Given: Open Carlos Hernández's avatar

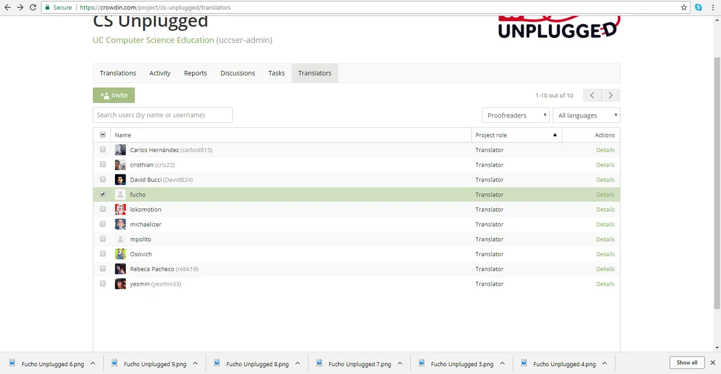Looking at the screenshot, I should (x=120, y=150).
